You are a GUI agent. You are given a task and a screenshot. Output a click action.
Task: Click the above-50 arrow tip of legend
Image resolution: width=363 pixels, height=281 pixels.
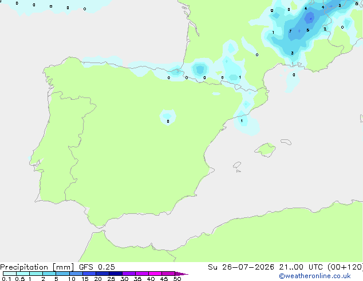(181, 274)
